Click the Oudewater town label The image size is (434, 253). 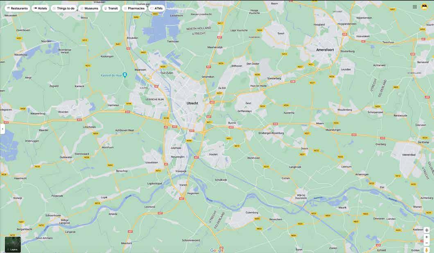click(x=66, y=157)
